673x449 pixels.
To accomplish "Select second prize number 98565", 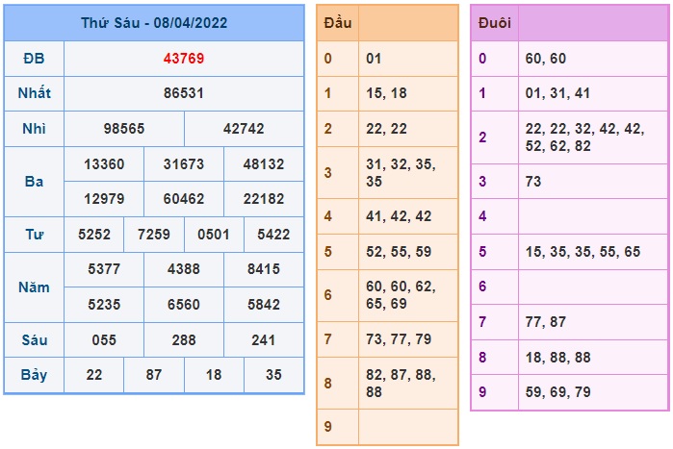I will click(x=124, y=129).
